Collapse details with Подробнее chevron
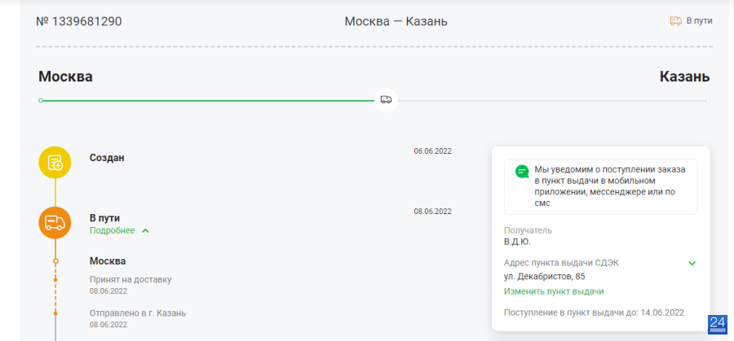The image size is (734, 341). pos(145,231)
